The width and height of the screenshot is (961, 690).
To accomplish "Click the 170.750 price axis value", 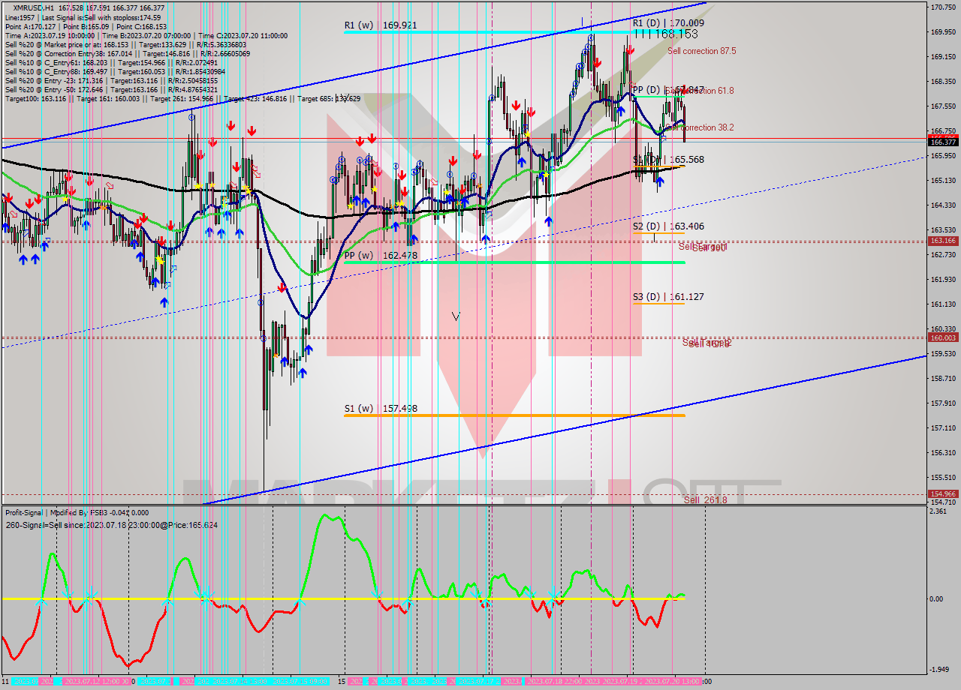I will coord(941,7).
